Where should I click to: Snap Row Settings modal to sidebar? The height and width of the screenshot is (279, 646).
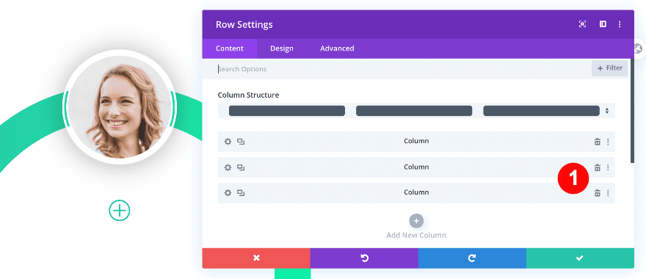point(603,24)
